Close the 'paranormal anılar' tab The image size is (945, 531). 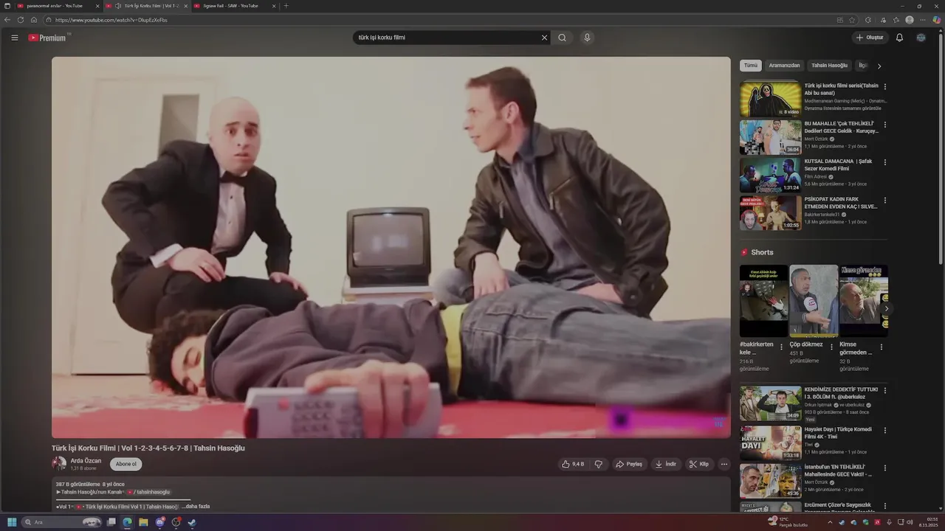97,6
